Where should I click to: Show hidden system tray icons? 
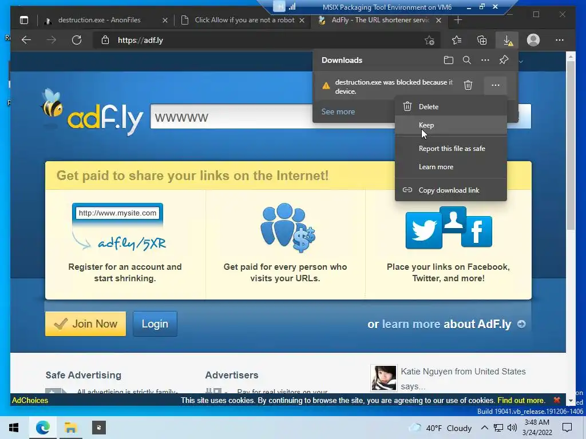pos(484,428)
